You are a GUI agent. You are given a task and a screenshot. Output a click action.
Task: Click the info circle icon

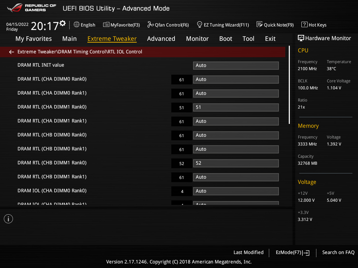pos(8,219)
